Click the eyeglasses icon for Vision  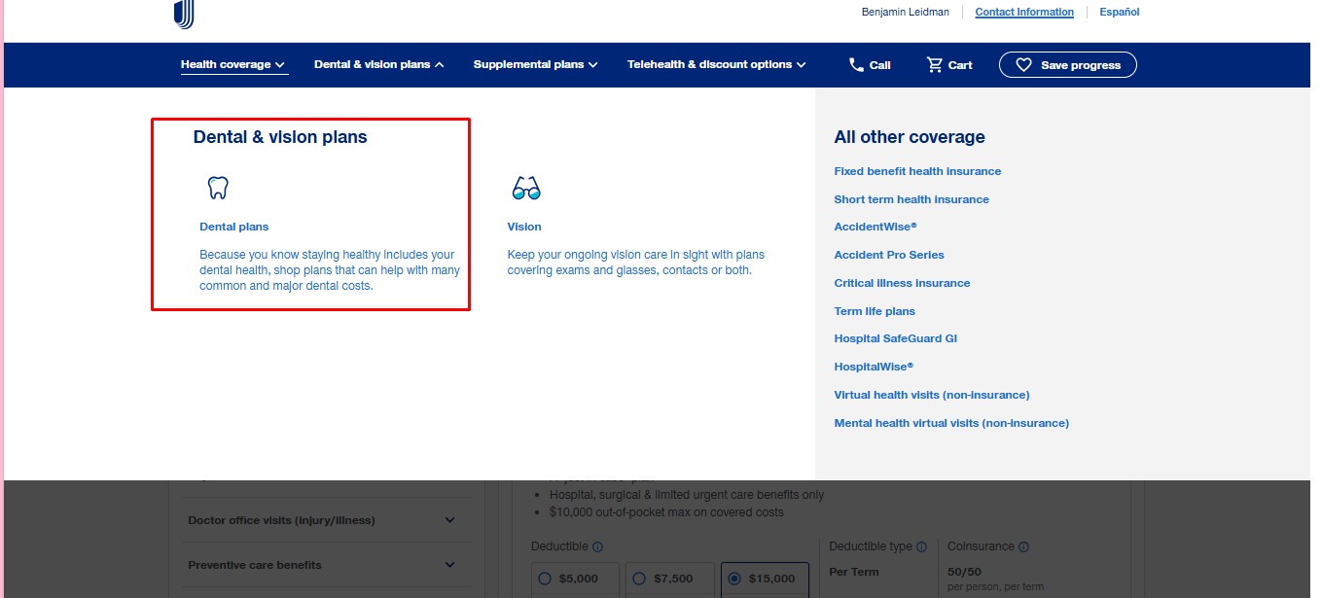(525, 188)
